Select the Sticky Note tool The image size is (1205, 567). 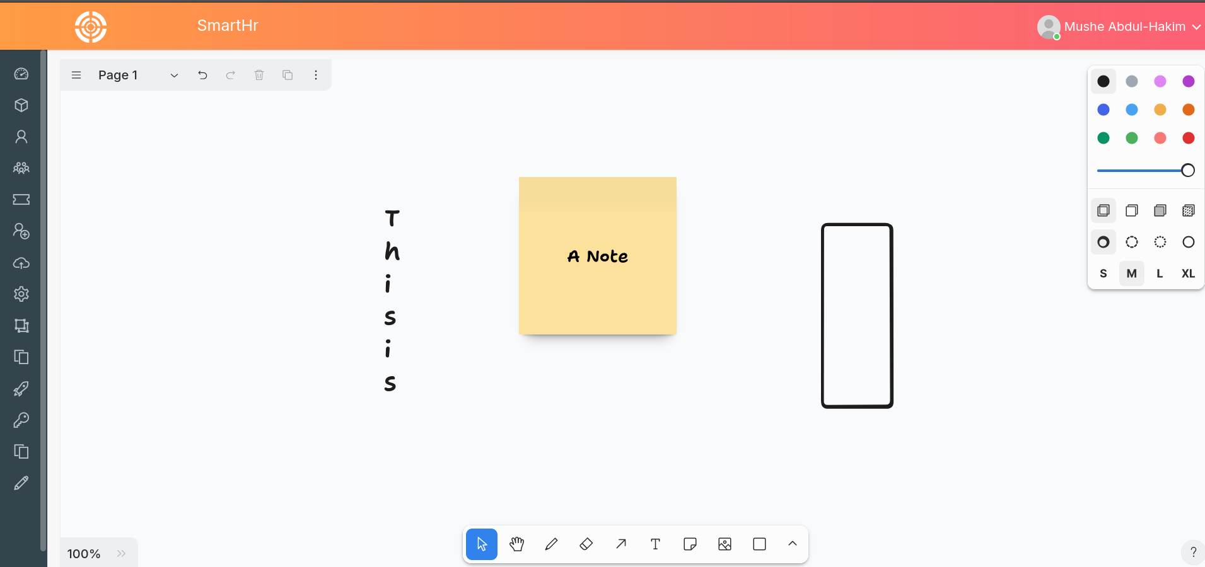click(690, 544)
